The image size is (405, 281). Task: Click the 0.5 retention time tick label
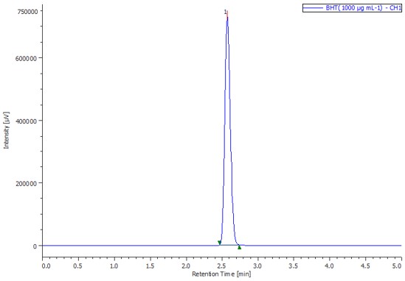click(x=77, y=266)
